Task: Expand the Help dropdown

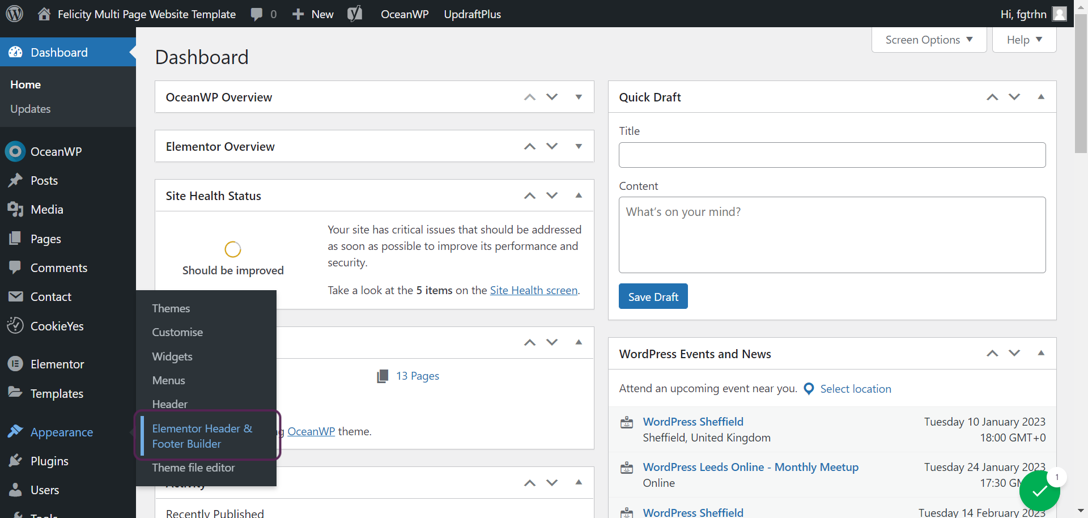Action: [1024, 40]
